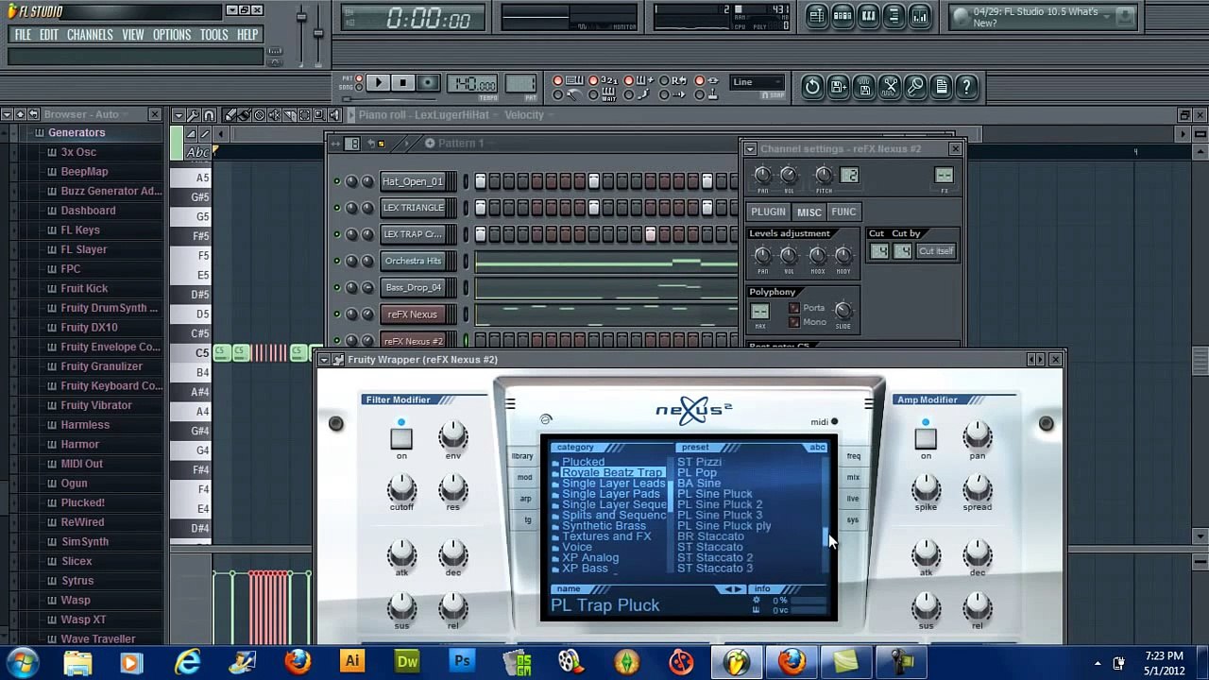Open the Nexus left menu lines icon
This screenshot has height=680, width=1209.
(510, 405)
